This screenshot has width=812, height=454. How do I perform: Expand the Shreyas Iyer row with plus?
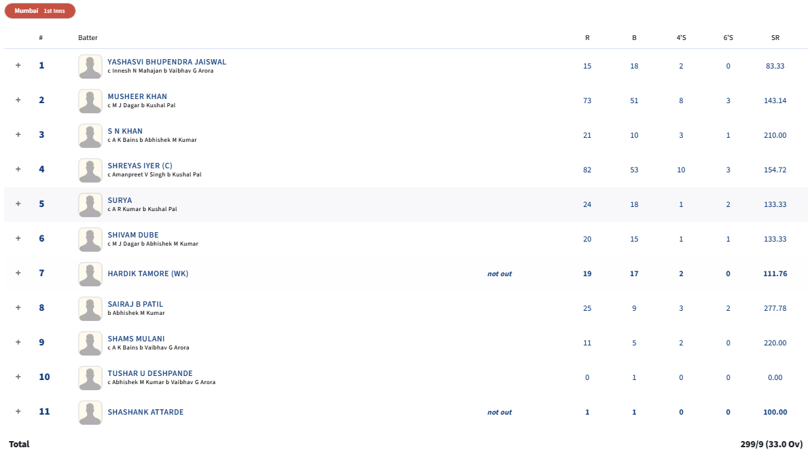point(18,169)
